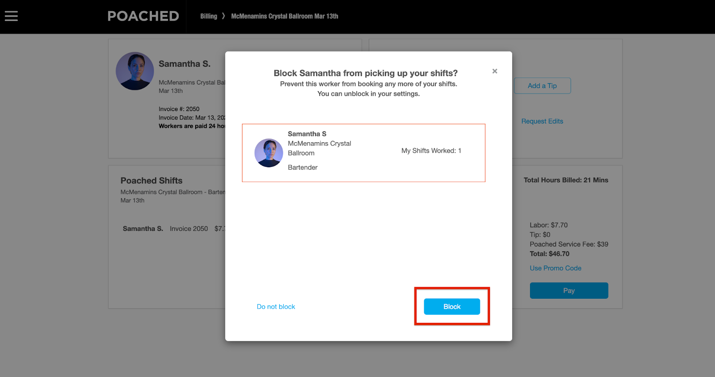
Task: Click the Pay button
Action: (569, 291)
